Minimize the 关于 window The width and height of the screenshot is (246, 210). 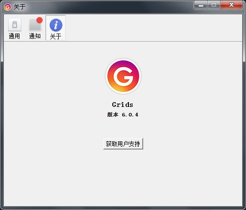click(x=201, y=5)
